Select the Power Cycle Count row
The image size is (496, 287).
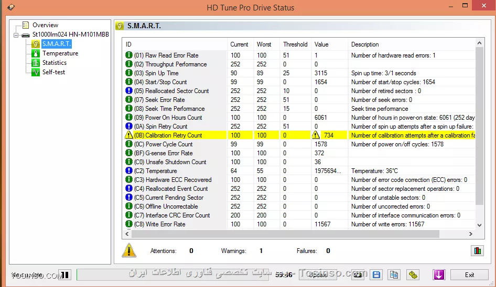[x=299, y=144]
